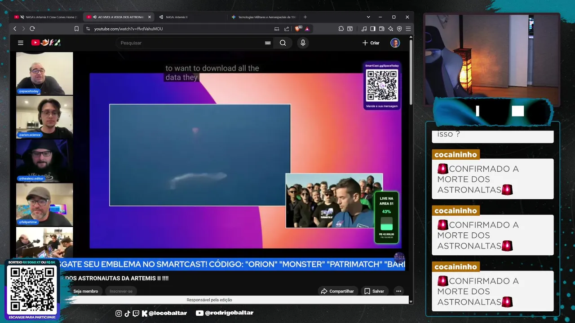
Task: Expand the tab search dropdown chevron
Action: (x=368, y=17)
